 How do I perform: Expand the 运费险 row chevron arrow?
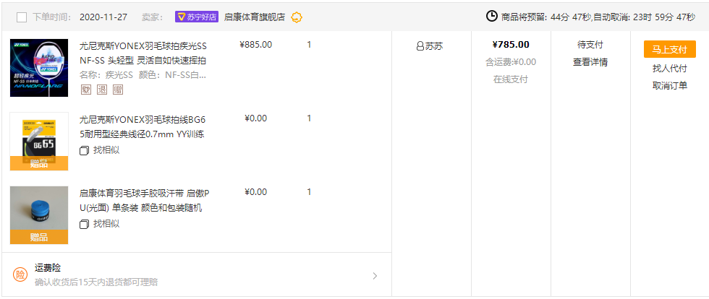(375, 275)
